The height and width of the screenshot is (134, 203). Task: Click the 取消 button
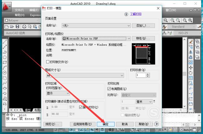pos(125,124)
